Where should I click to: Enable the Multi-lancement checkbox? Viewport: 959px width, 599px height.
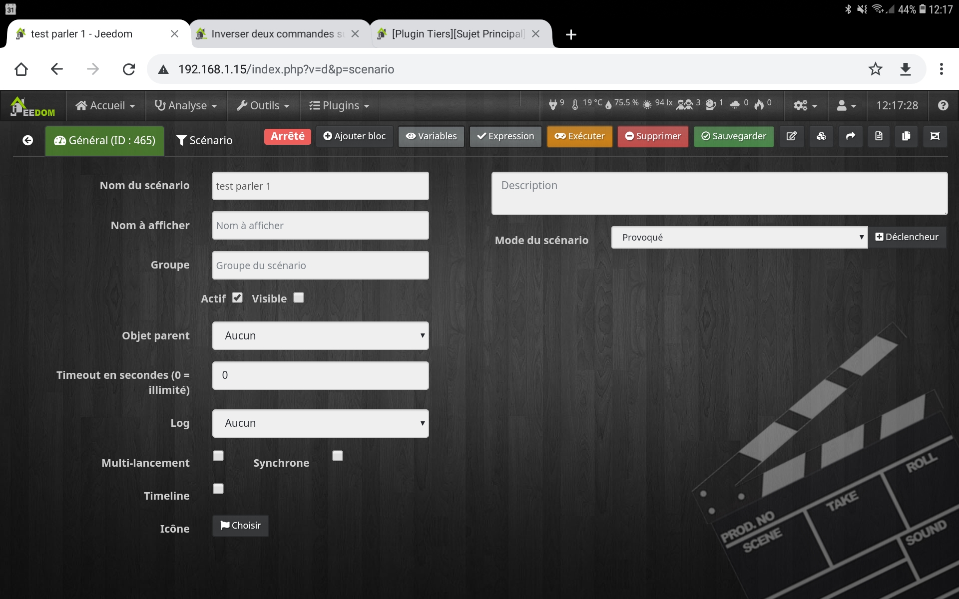(218, 456)
